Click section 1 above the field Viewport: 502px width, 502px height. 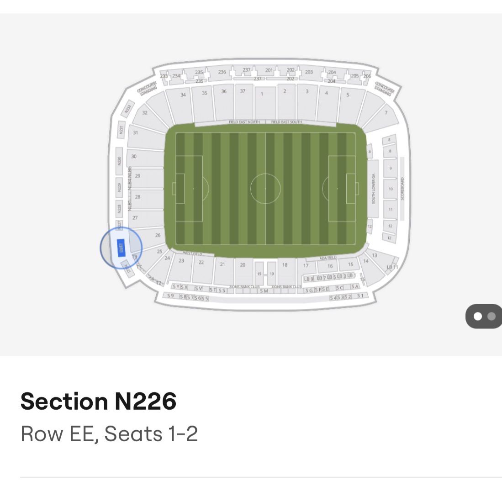pyautogui.click(x=262, y=101)
